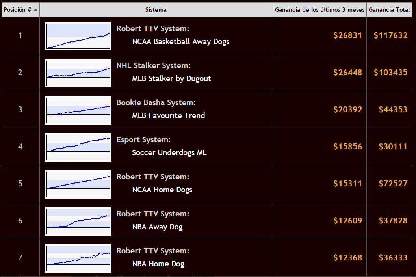
Task: Click the Esport System label
Action: (143, 140)
